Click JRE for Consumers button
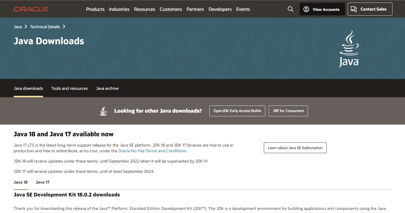Screen dimensions: 405x213 288,111
